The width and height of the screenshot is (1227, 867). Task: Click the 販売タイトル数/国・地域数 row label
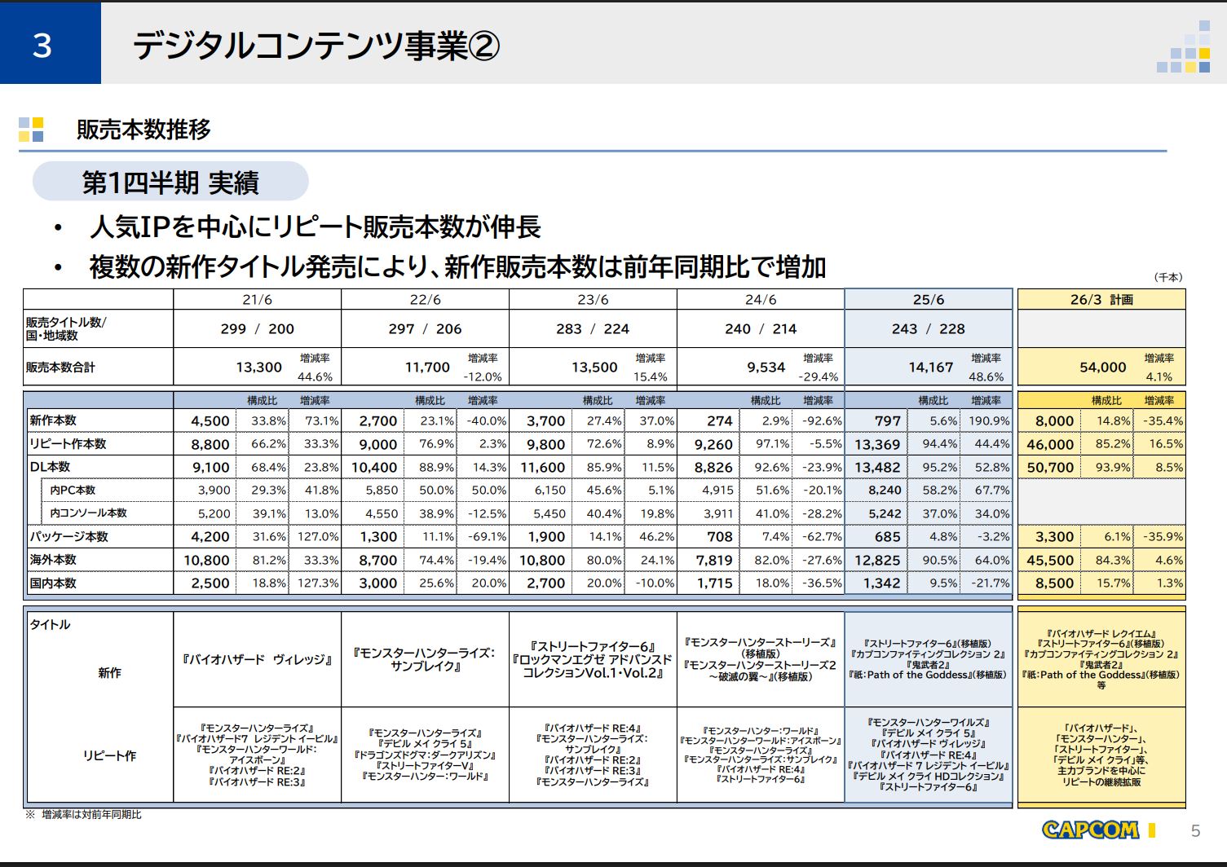pos(66,328)
